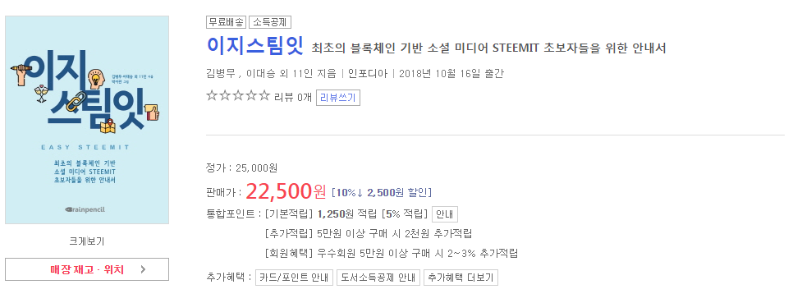Click the third review rating star
The height and width of the screenshot is (303, 802).
(x=238, y=96)
